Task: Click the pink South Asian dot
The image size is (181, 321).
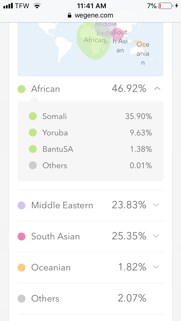Action: 21,237
